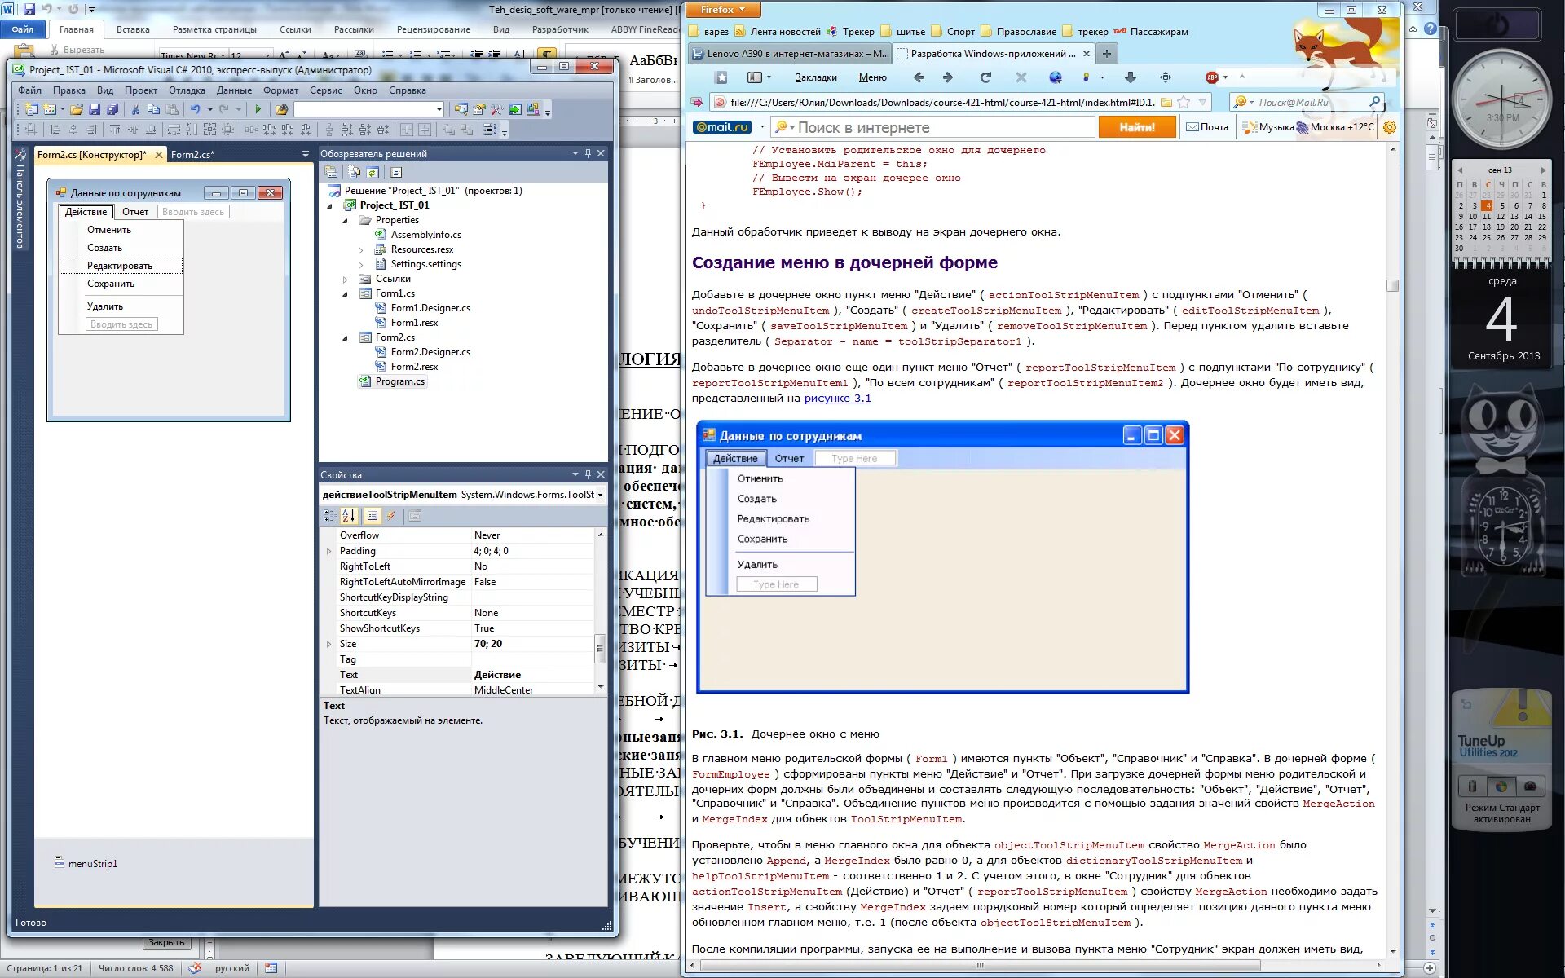This screenshot has height=978, width=1565.
Task: Open the Отладка menu
Action: click(x=187, y=90)
